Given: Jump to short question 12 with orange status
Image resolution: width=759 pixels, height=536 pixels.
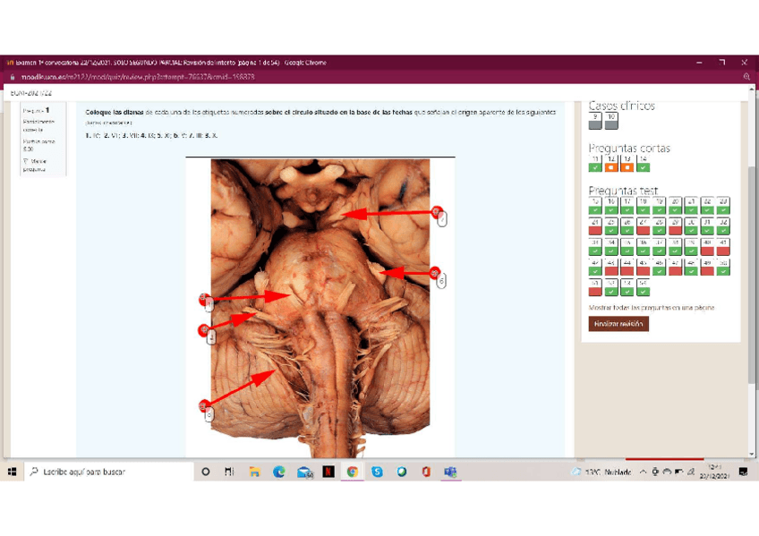Looking at the screenshot, I should 611,163.
